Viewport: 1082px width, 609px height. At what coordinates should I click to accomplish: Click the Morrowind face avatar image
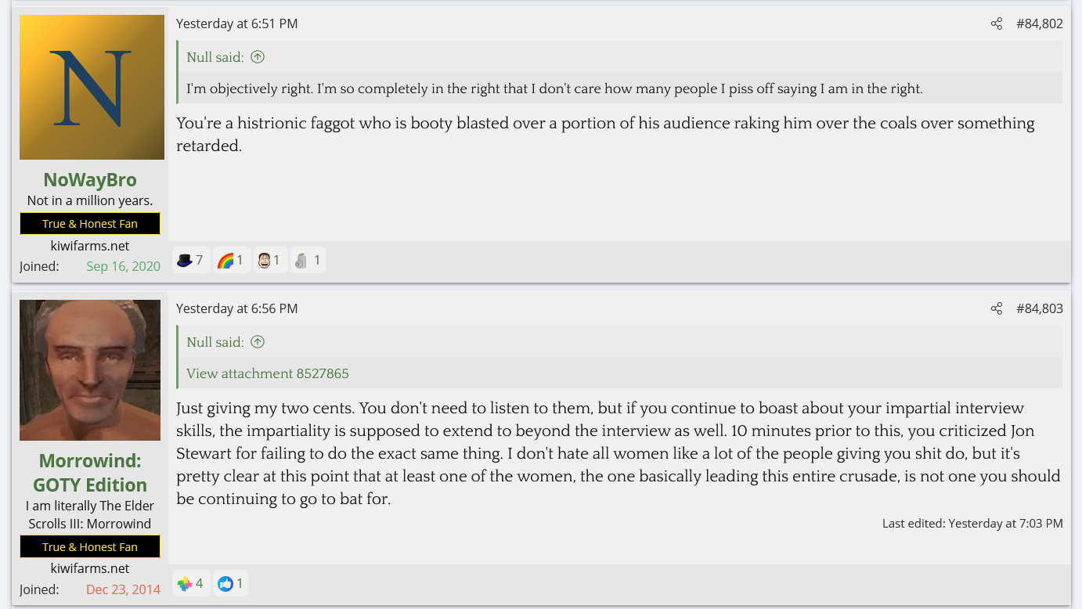90,370
